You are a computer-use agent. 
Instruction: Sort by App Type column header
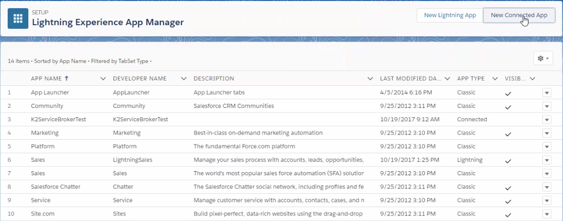pos(470,79)
